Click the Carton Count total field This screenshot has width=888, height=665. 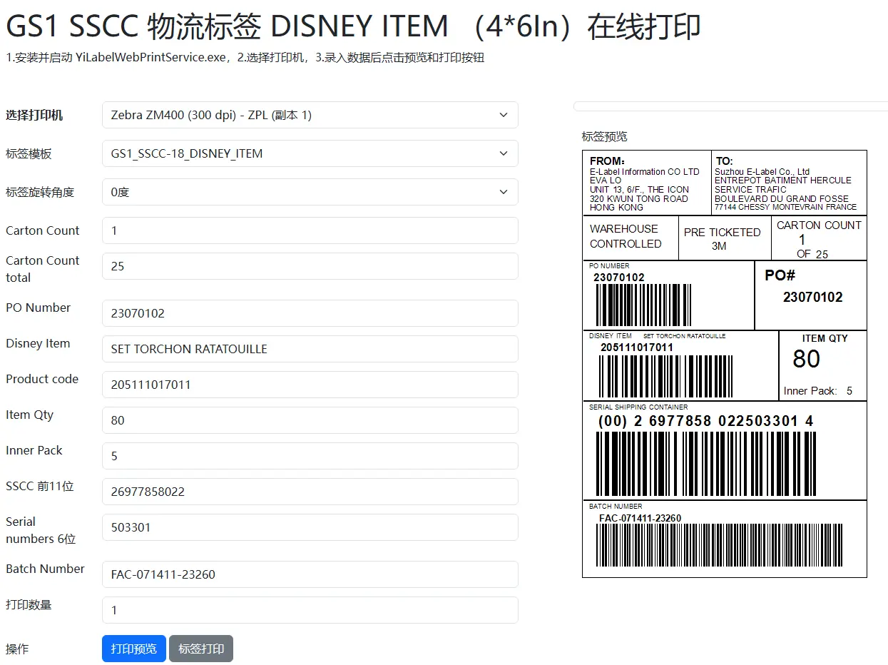pyautogui.click(x=310, y=266)
